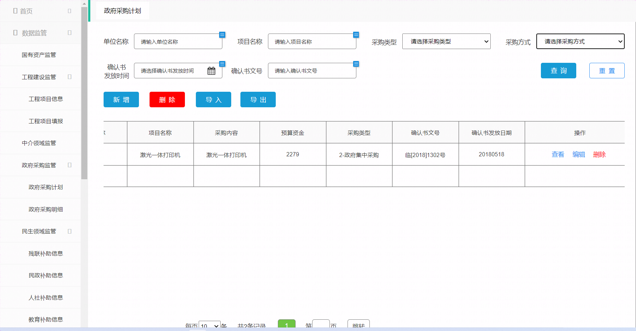Click the 预算资金 column header
The height and width of the screenshot is (331, 636).
click(x=293, y=133)
